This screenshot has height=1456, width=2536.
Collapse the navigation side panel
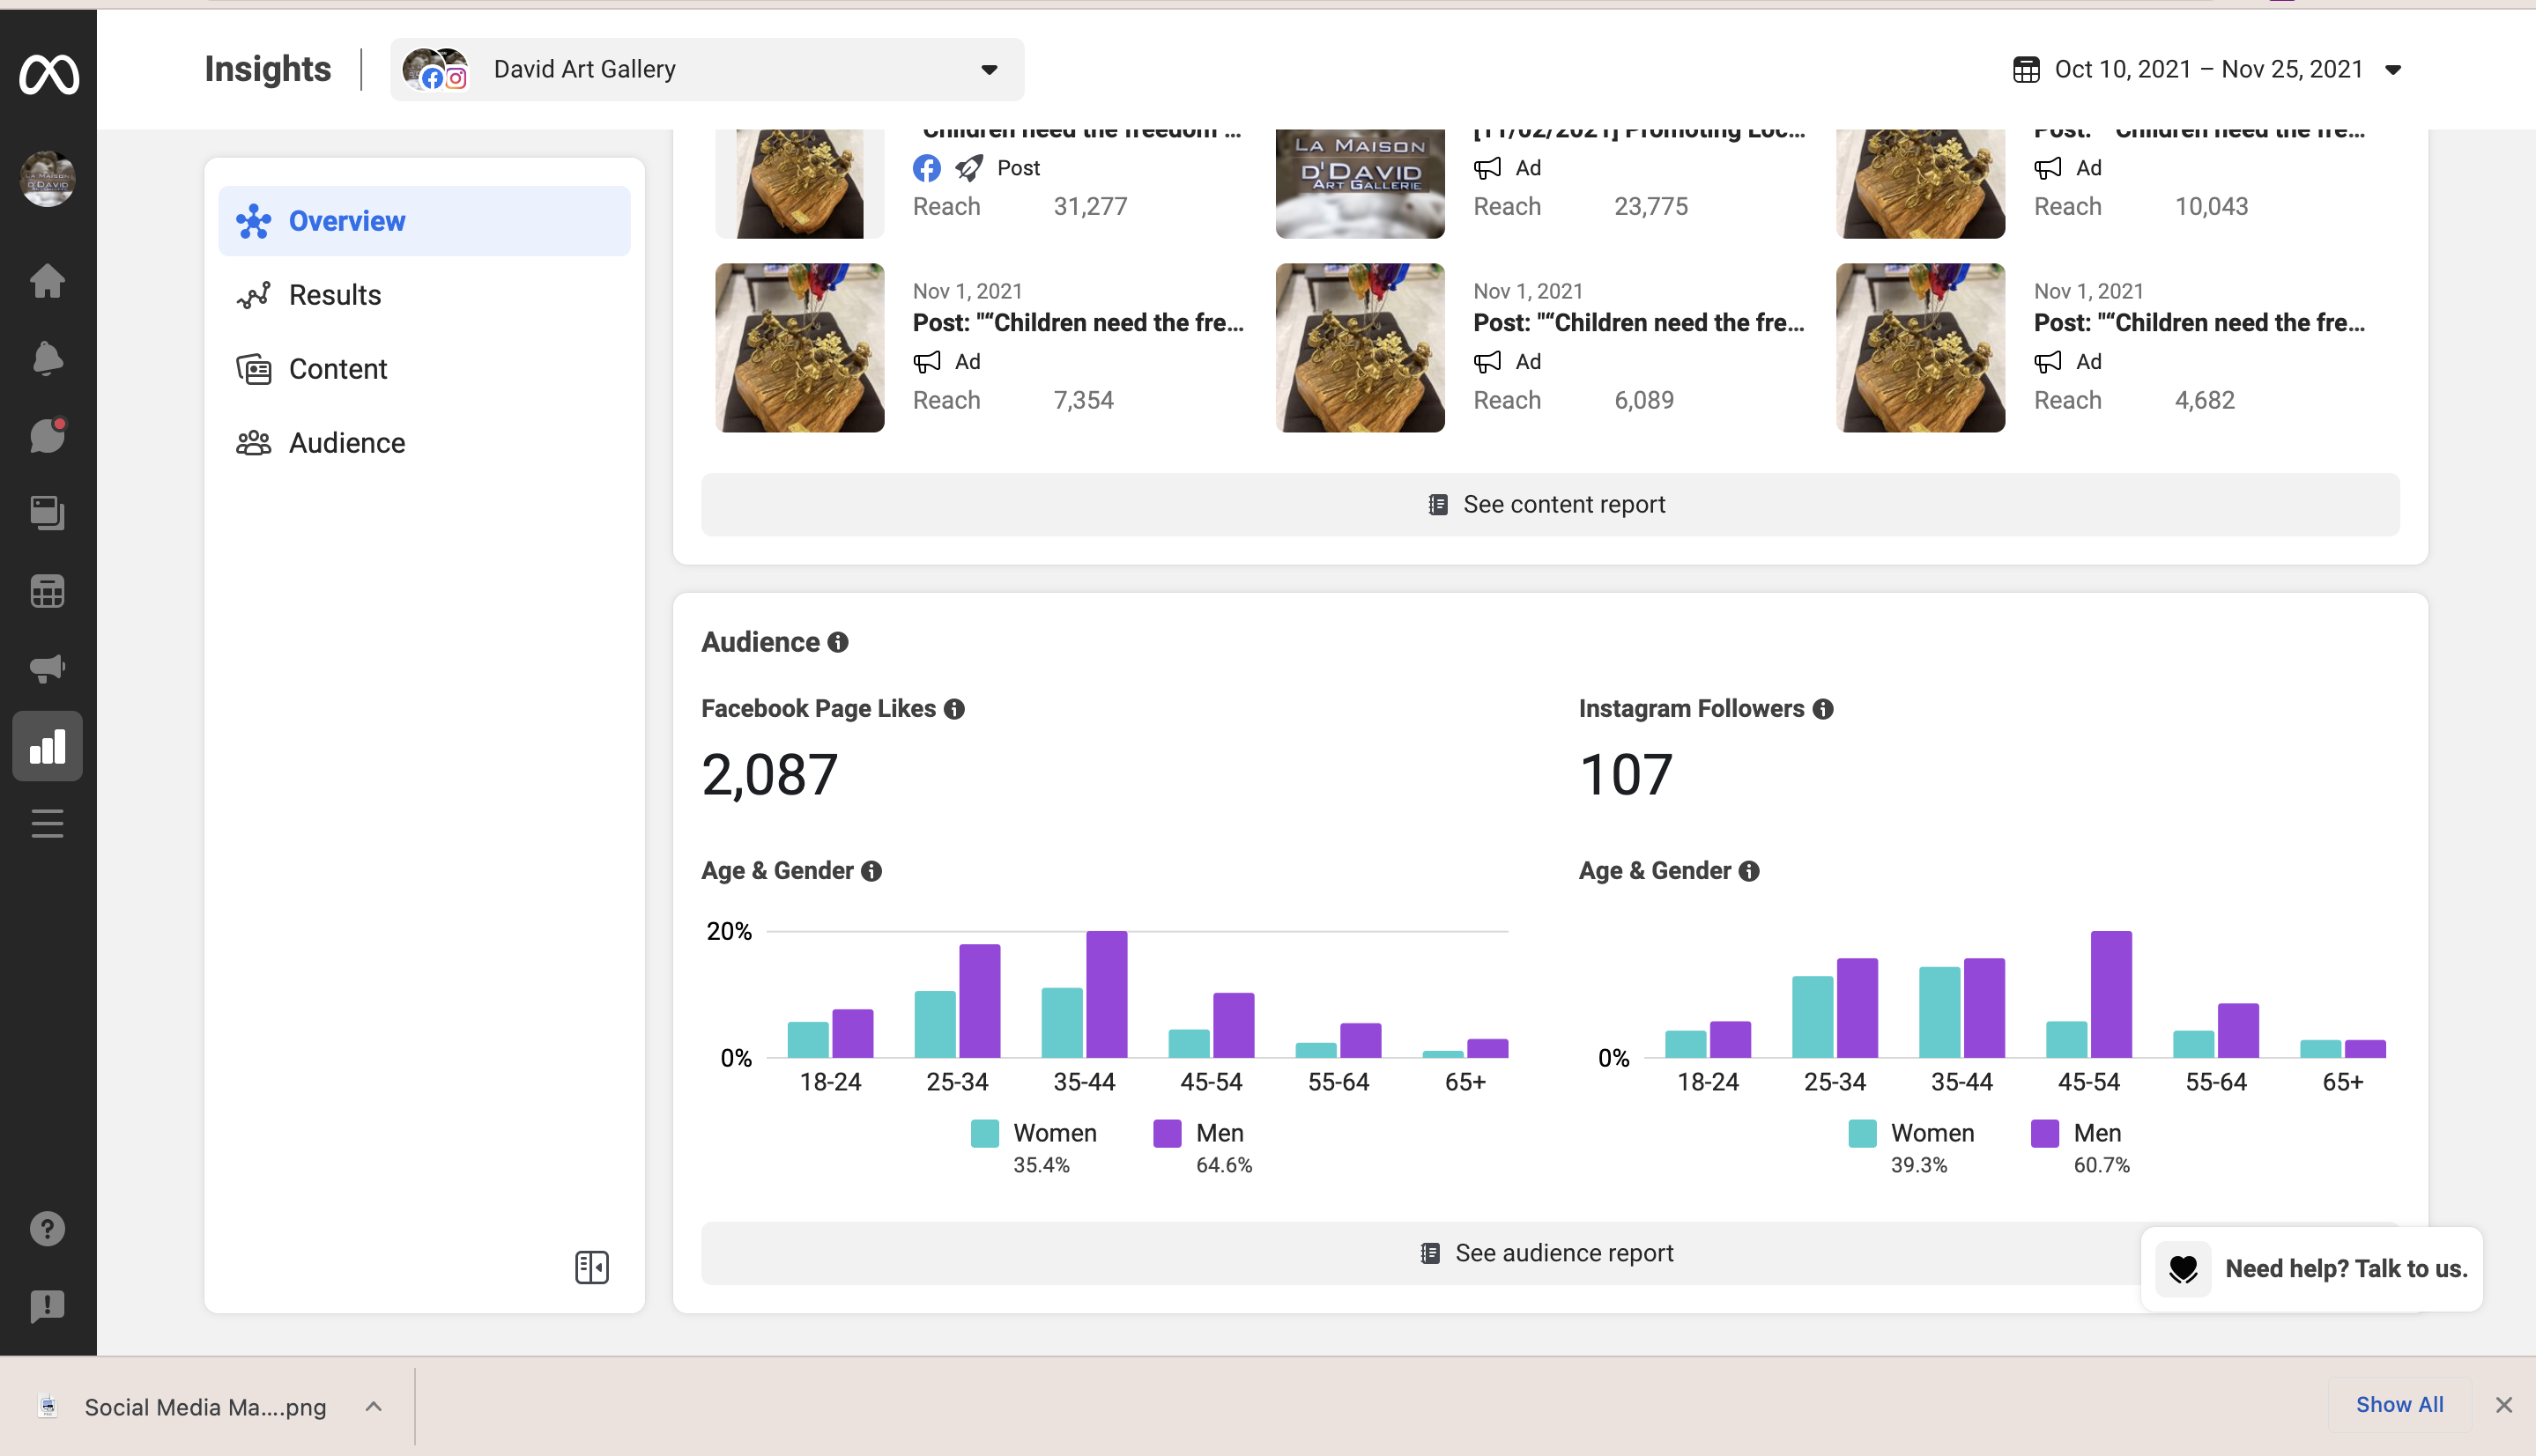pos(591,1267)
